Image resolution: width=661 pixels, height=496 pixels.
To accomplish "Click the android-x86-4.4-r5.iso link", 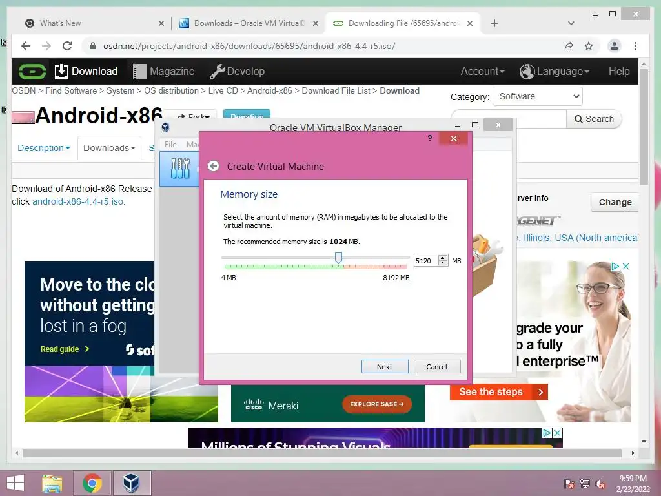I will [x=79, y=201].
